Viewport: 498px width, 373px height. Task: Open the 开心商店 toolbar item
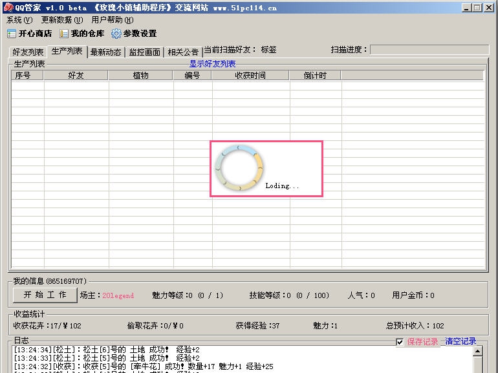(29, 34)
